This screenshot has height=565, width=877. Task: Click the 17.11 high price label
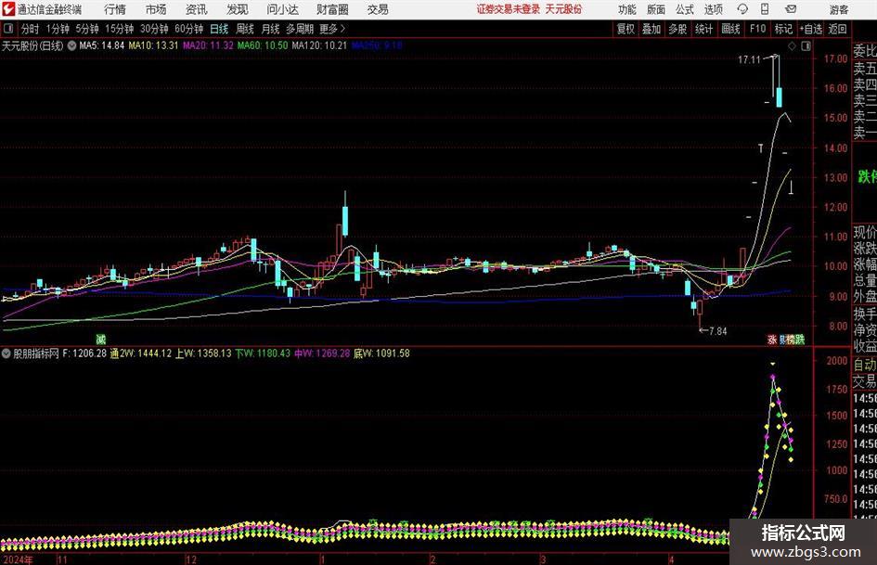[749, 60]
